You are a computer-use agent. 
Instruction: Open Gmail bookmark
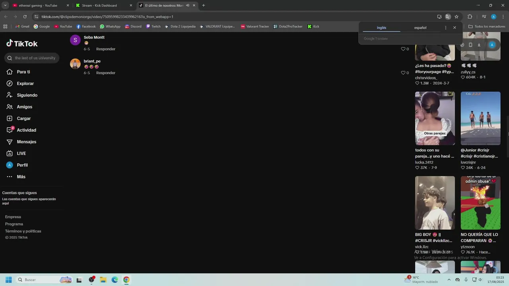pyautogui.click(x=22, y=27)
